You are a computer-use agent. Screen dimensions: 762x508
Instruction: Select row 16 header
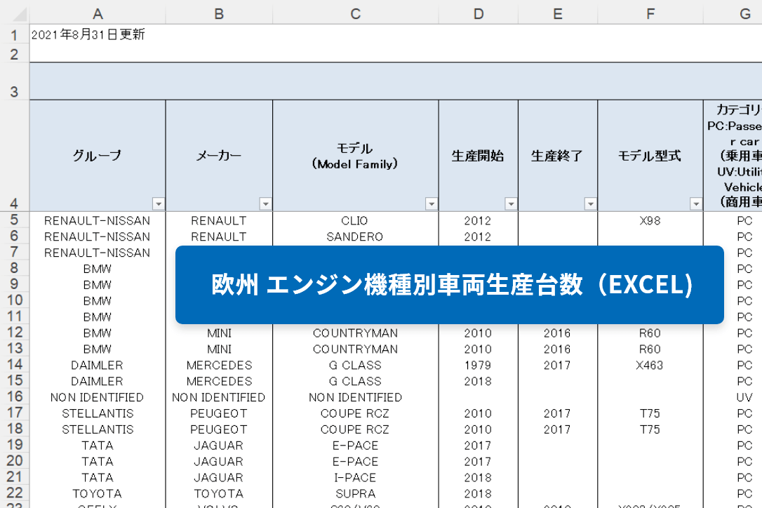click(x=14, y=396)
